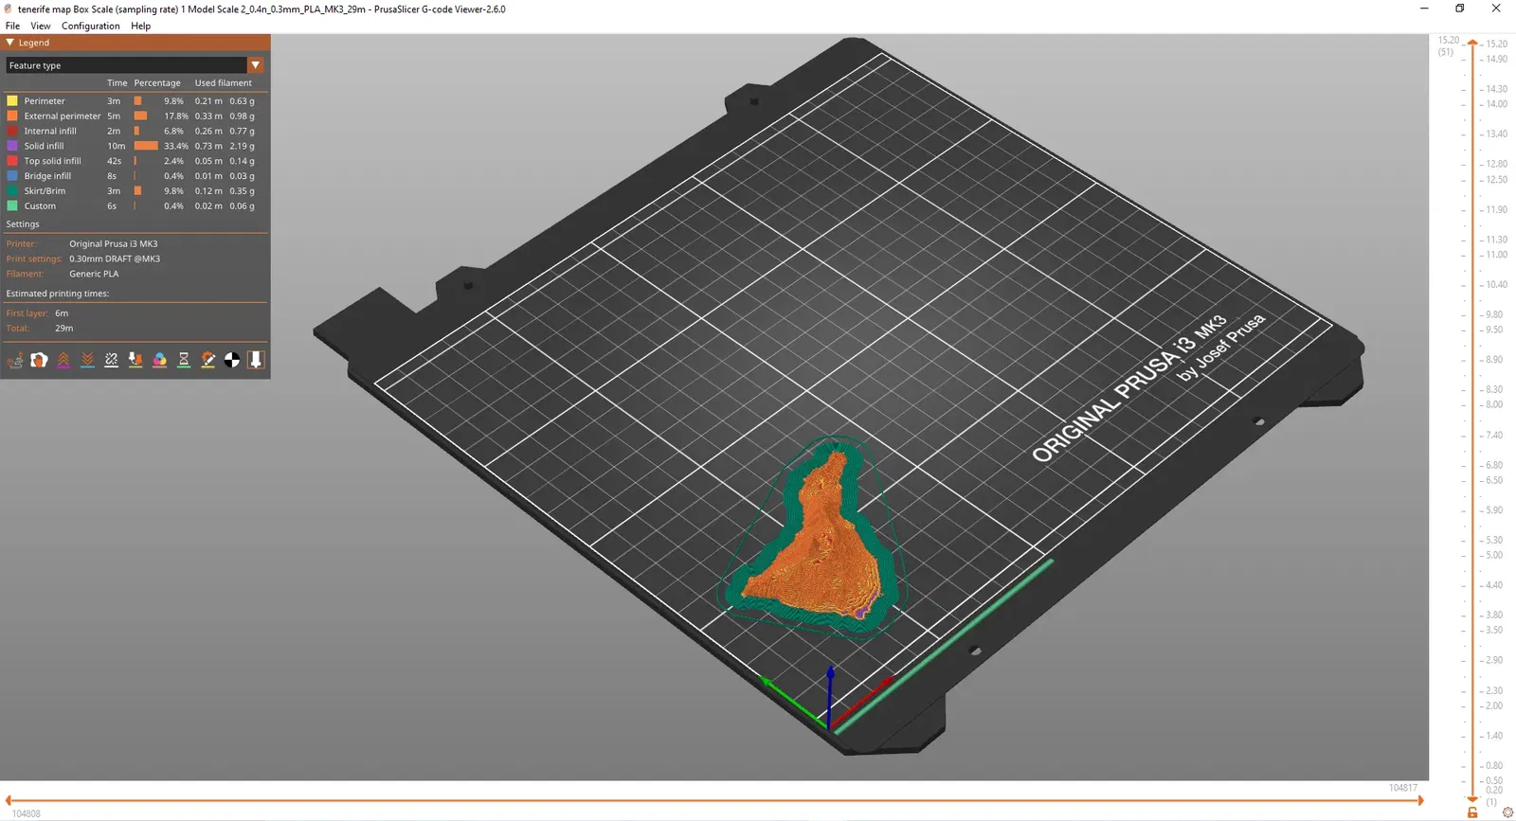Image resolution: width=1516 pixels, height=821 pixels.
Task: Click the External perimeter orange swatch
Action: click(12, 116)
